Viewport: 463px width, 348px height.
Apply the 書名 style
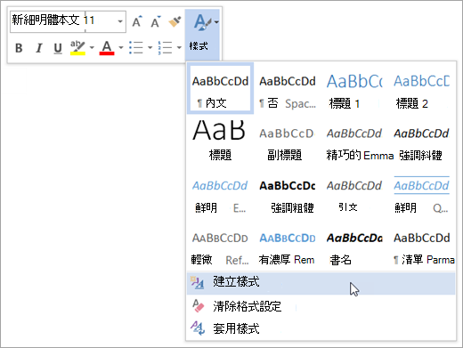[354, 248]
